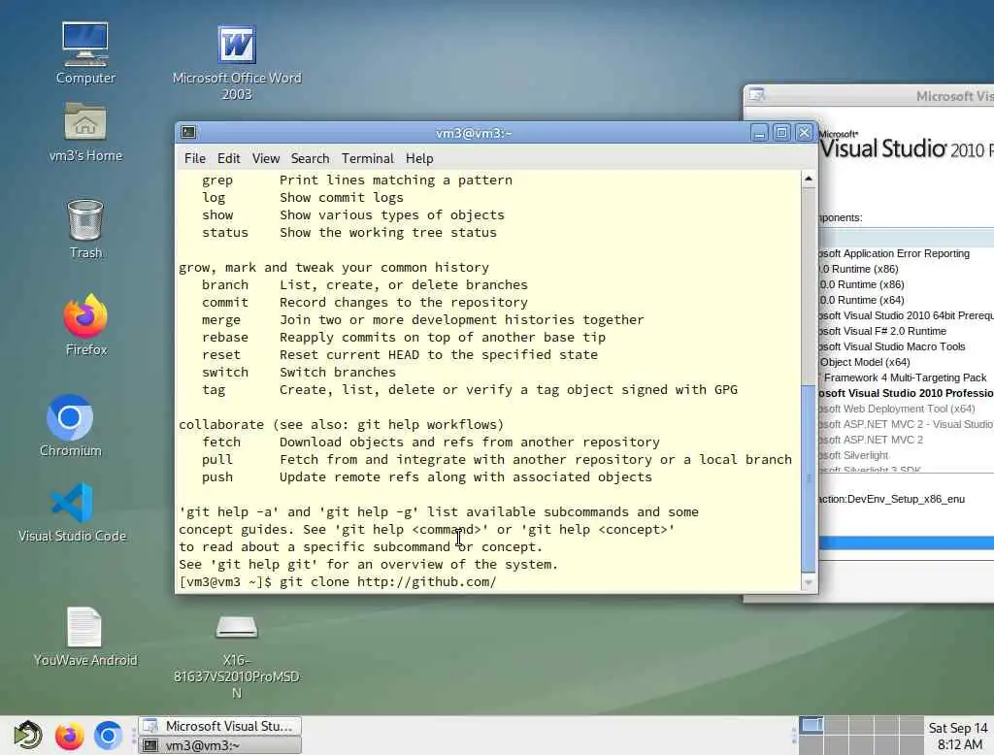Click the terminal scrollbar up arrow
The height and width of the screenshot is (755, 994).
(809, 179)
